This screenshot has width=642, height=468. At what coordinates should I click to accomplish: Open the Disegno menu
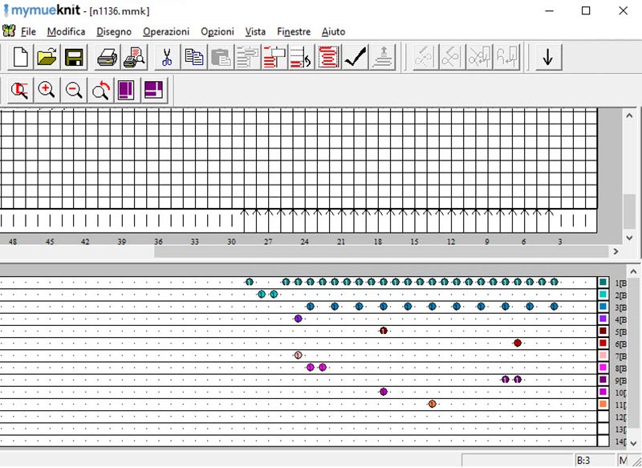114,31
